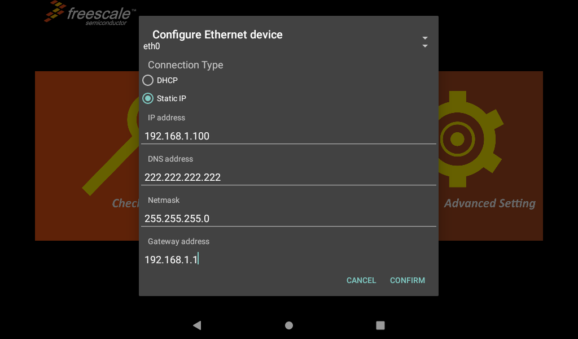This screenshot has width=578, height=339.
Task: Click the DNS address field 222.222.222.222
Action: coord(288,177)
